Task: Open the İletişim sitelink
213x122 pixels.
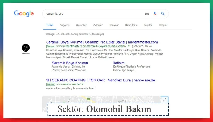Action: [119, 63]
